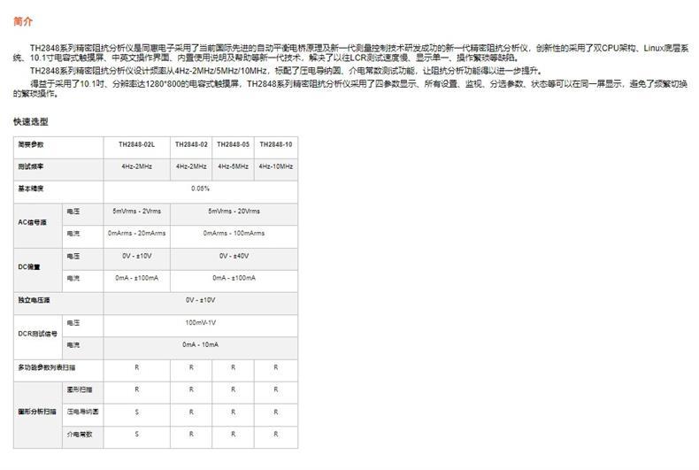
Task: Click the 基本精度 row label
Action: point(31,189)
